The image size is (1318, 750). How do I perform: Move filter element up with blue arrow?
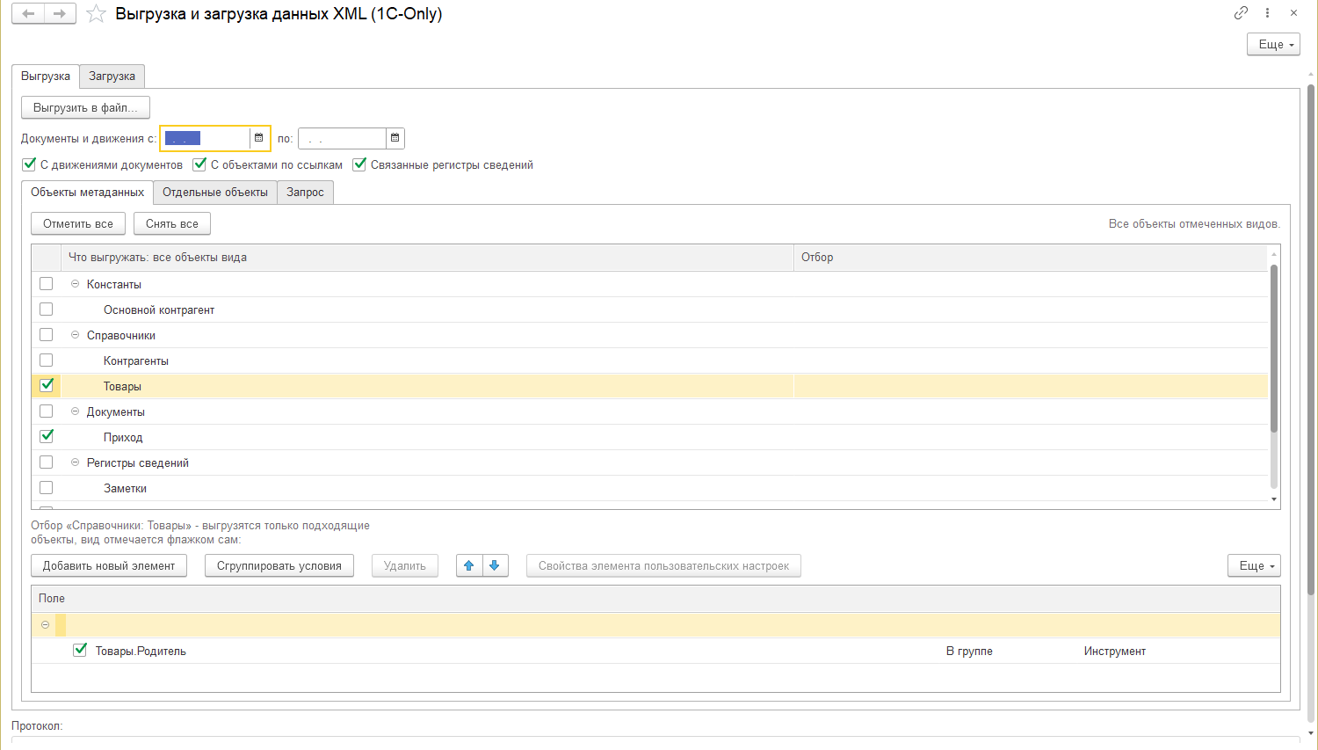(469, 565)
